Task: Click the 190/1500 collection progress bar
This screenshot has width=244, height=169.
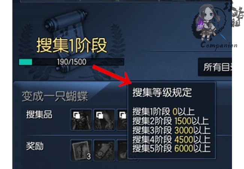Action: click(71, 62)
